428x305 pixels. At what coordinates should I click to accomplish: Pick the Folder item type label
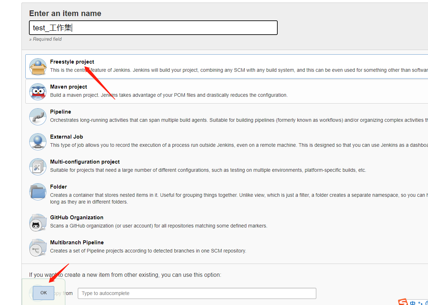(59, 187)
